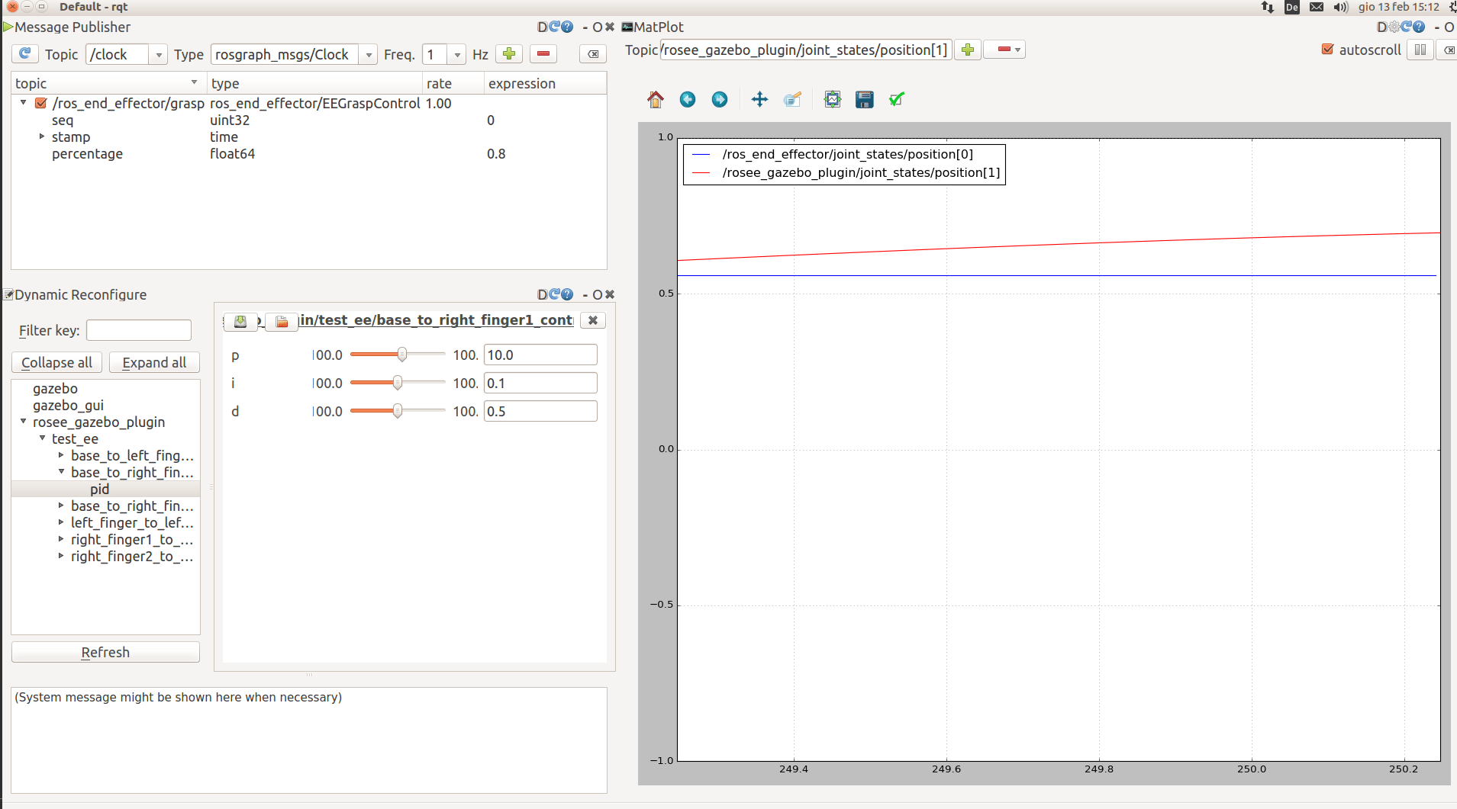Enable autoscroll in the MatPlot panel
The height and width of the screenshot is (809, 1457).
click(x=1326, y=50)
